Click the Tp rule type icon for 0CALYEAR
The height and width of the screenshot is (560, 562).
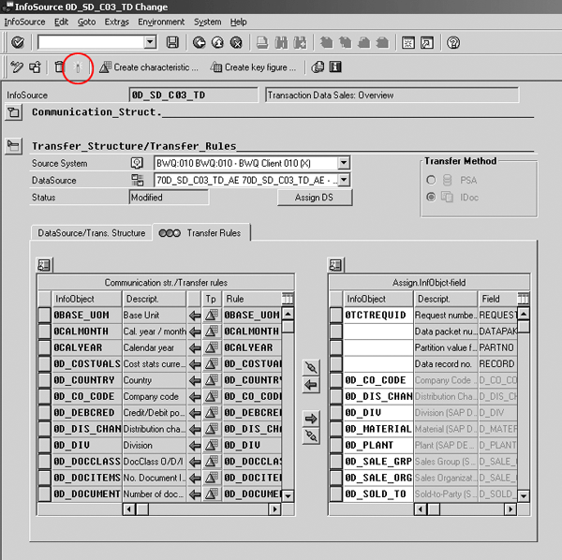coord(211,347)
